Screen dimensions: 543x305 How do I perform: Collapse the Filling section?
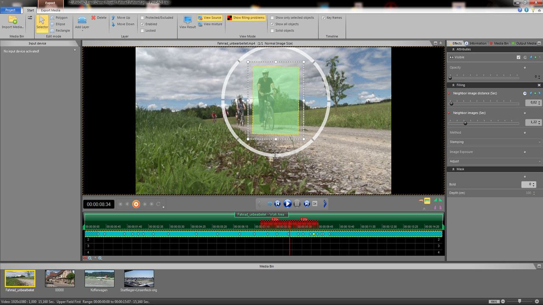[539, 85]
